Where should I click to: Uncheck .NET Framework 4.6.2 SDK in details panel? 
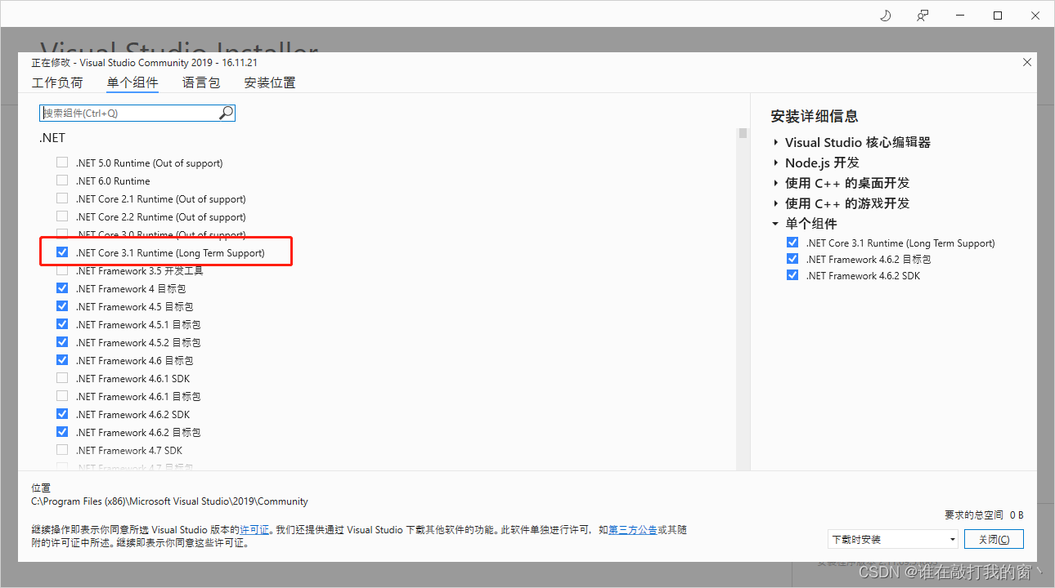[x=792, y=275]
